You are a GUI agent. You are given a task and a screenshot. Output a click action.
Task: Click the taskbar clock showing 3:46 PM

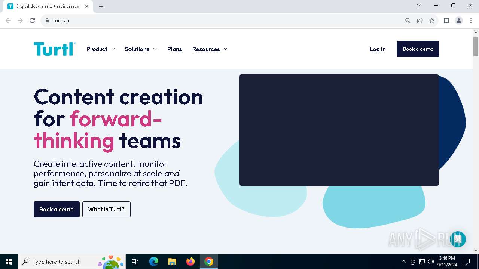(x=447, y=262)
